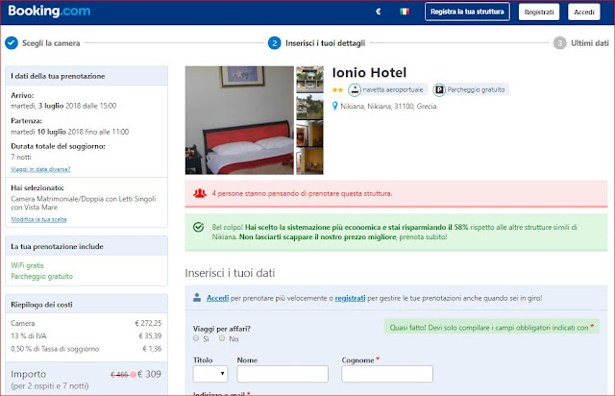Open the third interior thumbnail
Viewport: 615px width, 396px height.
[309, 134]
